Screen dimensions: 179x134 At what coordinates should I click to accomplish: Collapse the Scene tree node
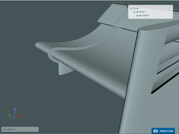[131, 8]
